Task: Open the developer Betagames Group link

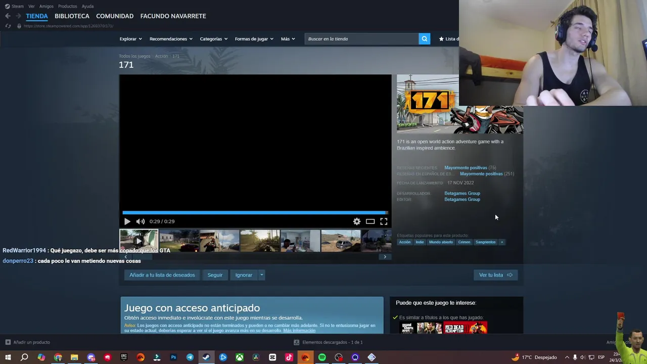Action: pyautogui.click(x=462, y=193)
